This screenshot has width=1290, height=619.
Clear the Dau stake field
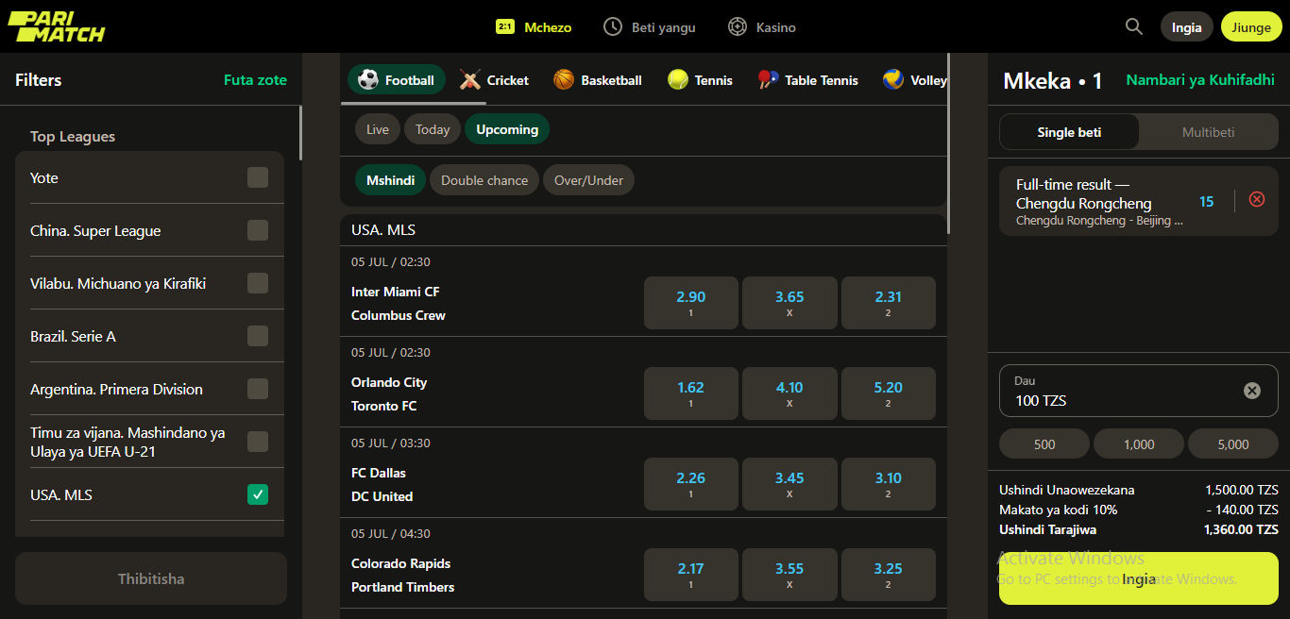[x=1251, y=391]
